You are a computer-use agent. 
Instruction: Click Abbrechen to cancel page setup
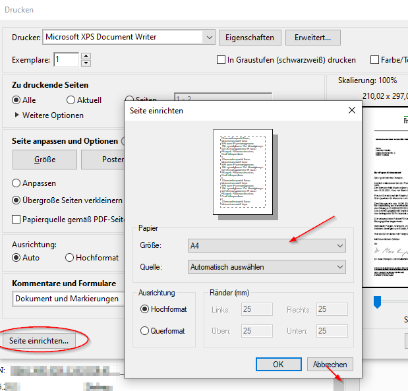330,364
